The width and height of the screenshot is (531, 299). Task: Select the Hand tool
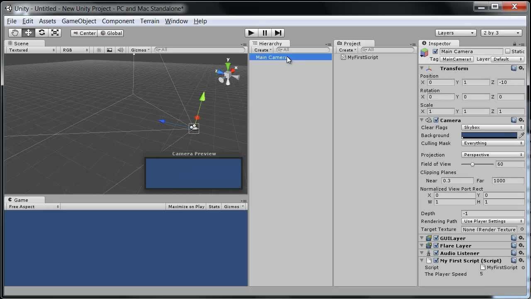[15, 33]
